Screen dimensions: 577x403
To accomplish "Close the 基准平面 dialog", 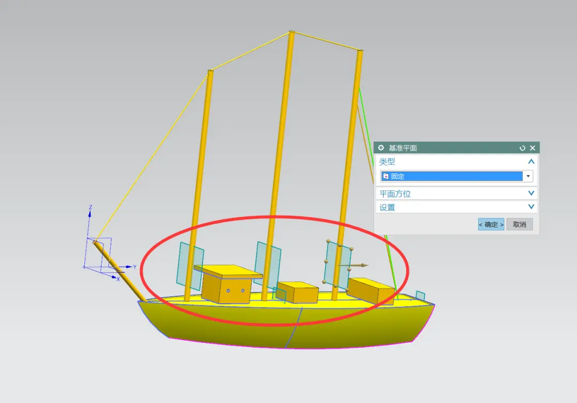I will 533,148.
